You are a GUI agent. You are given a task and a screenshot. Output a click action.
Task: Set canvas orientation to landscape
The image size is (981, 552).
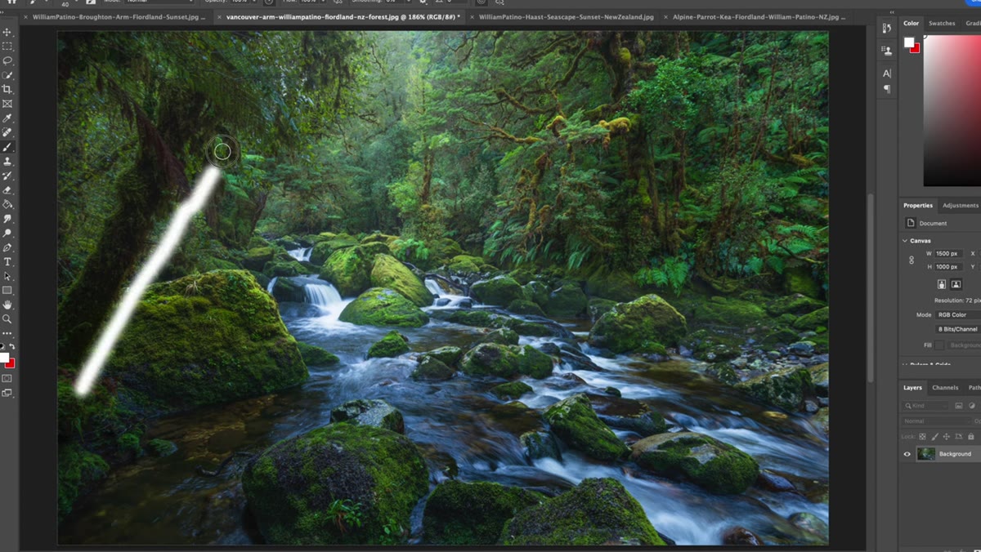956,284
